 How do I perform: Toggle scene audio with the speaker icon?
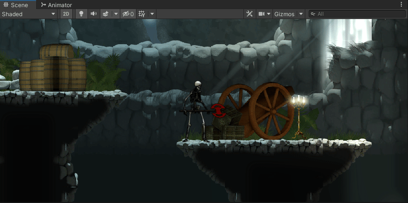coord(94,14)
